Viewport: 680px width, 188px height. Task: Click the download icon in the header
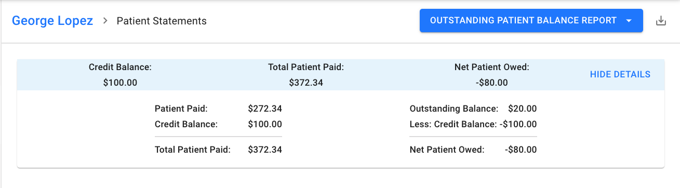pyautogui.click(x=661, y=21)
